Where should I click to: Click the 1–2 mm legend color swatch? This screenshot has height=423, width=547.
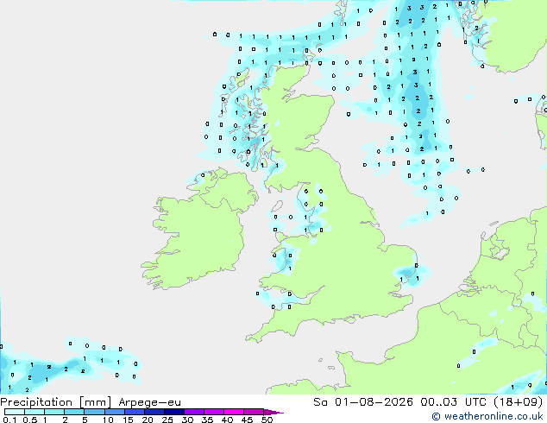click(x=54, y=412)
